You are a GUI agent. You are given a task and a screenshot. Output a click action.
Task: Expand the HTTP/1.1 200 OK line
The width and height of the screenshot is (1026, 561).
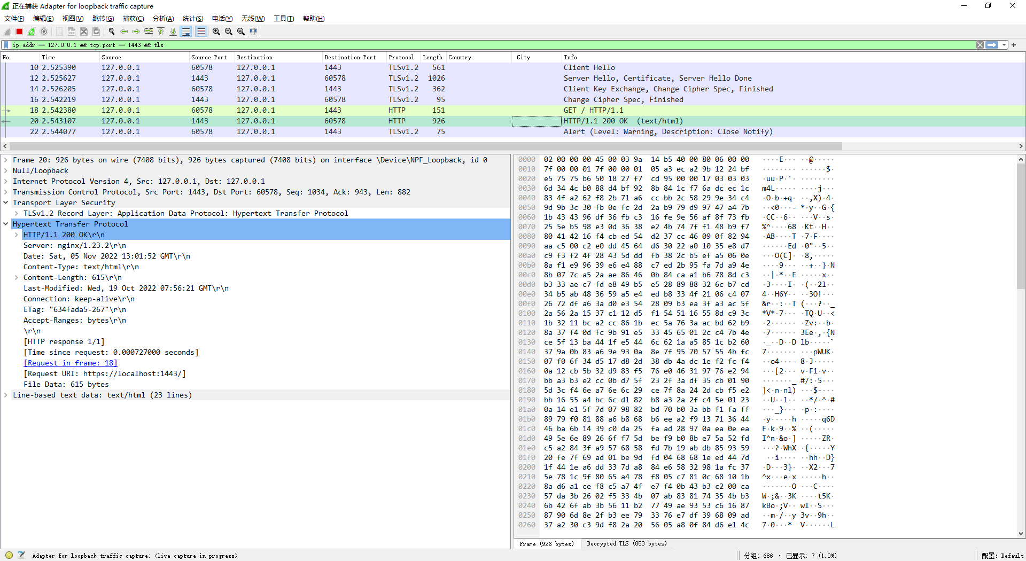point(17,235)
